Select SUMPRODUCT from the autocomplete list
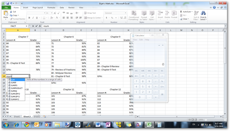 [16, 88]
